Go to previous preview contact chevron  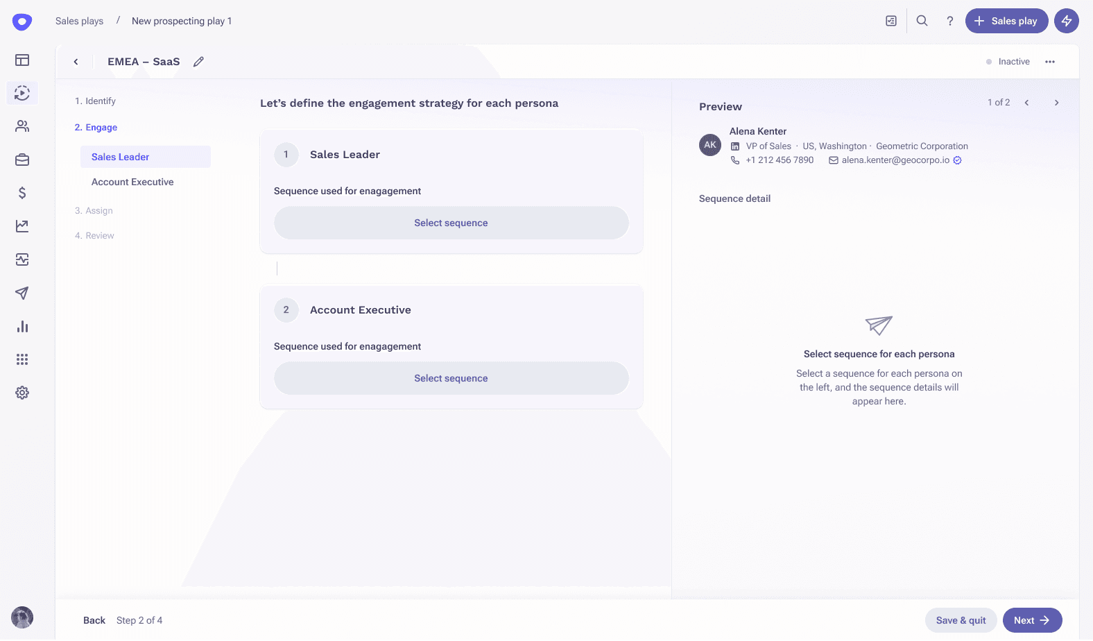pyautogui.click(x=1026, y=103)
